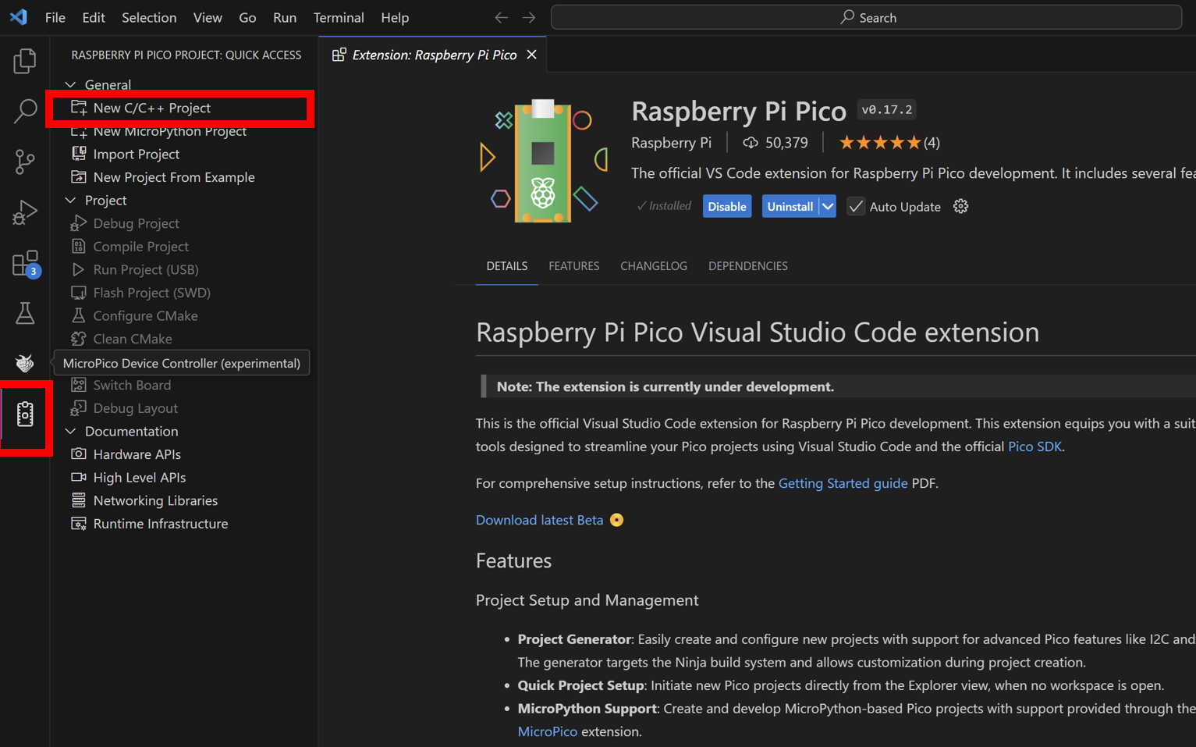Click Disable to turn off the extension
The width and height of the screenshot is (1196, 747).
tap(726, 206)
